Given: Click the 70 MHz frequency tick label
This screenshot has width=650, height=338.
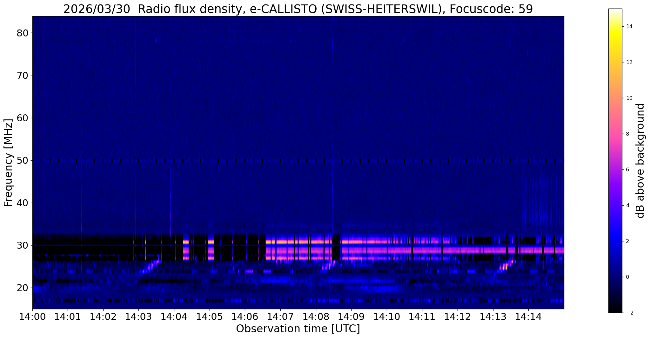Looking at the screenshot, I should point(22,75).
